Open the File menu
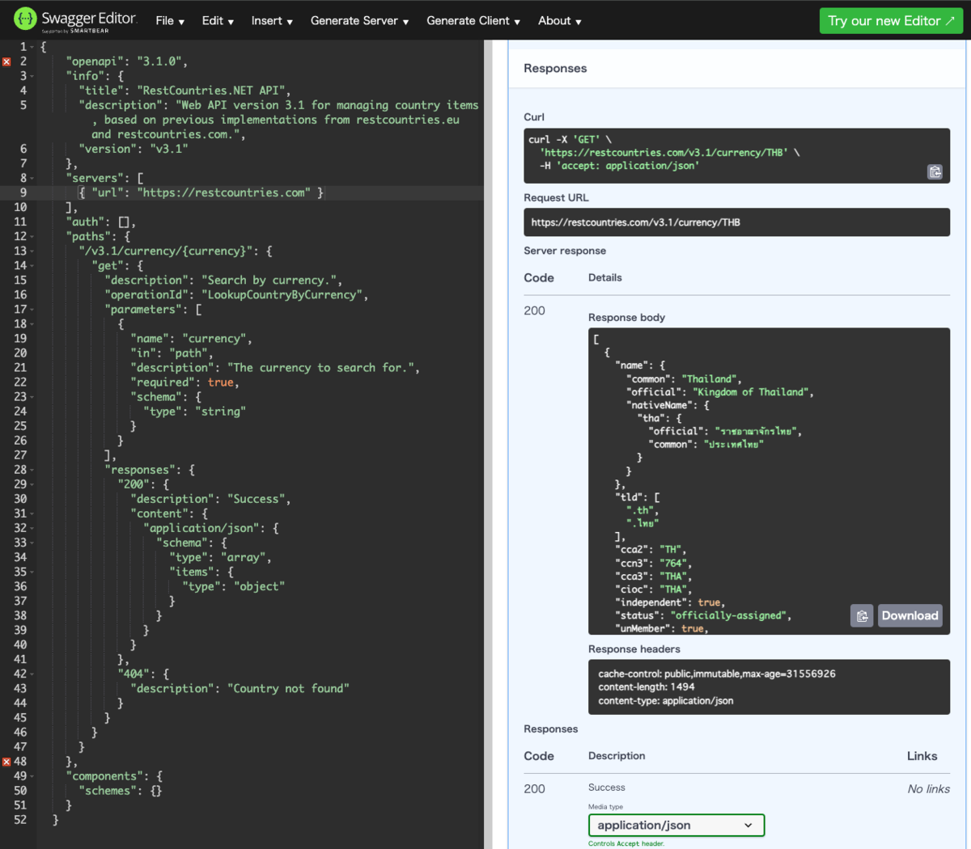This screenshot has width=971, height=849. click(x=168, y=20)
